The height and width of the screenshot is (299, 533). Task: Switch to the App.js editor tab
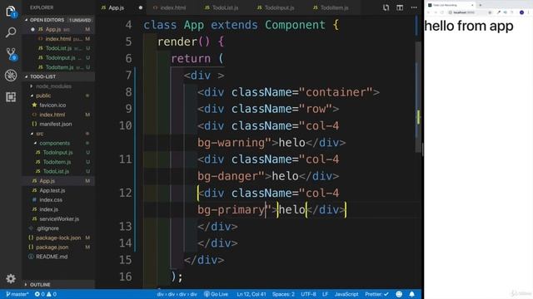click(x=117, y=7)
